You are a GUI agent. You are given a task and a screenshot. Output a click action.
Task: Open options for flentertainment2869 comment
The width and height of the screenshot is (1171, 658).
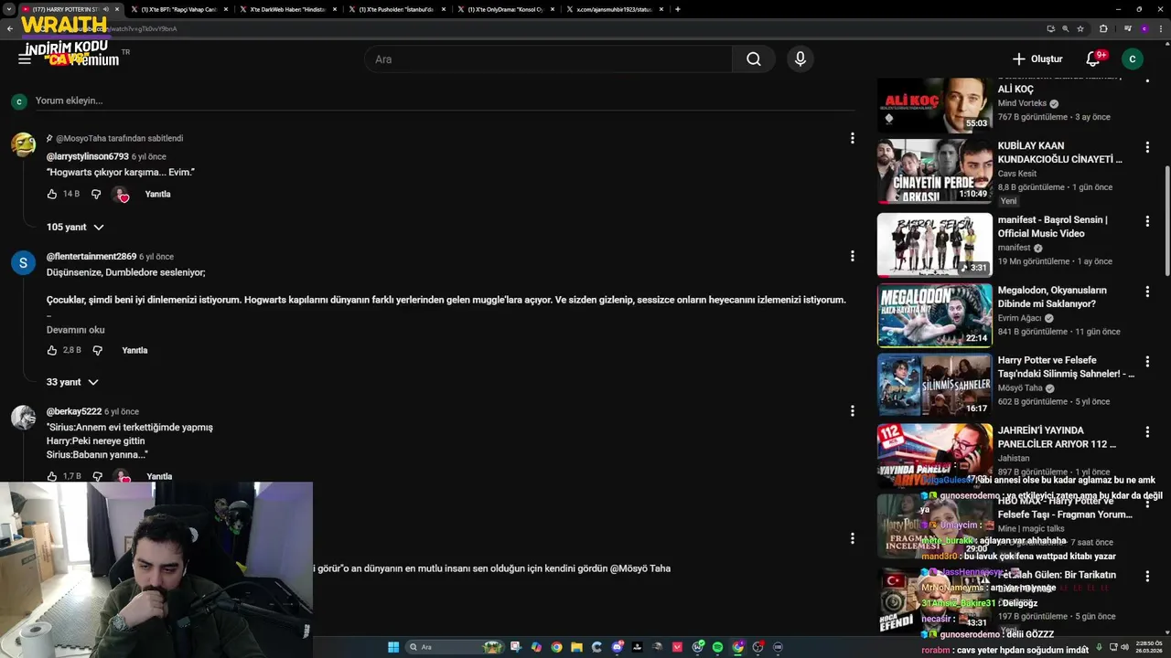[852, 256]
